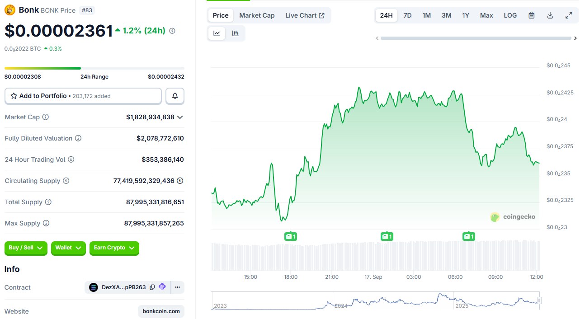Select the 1Y time range
This screenshot has width=585, height=319.
click(466, 15)
